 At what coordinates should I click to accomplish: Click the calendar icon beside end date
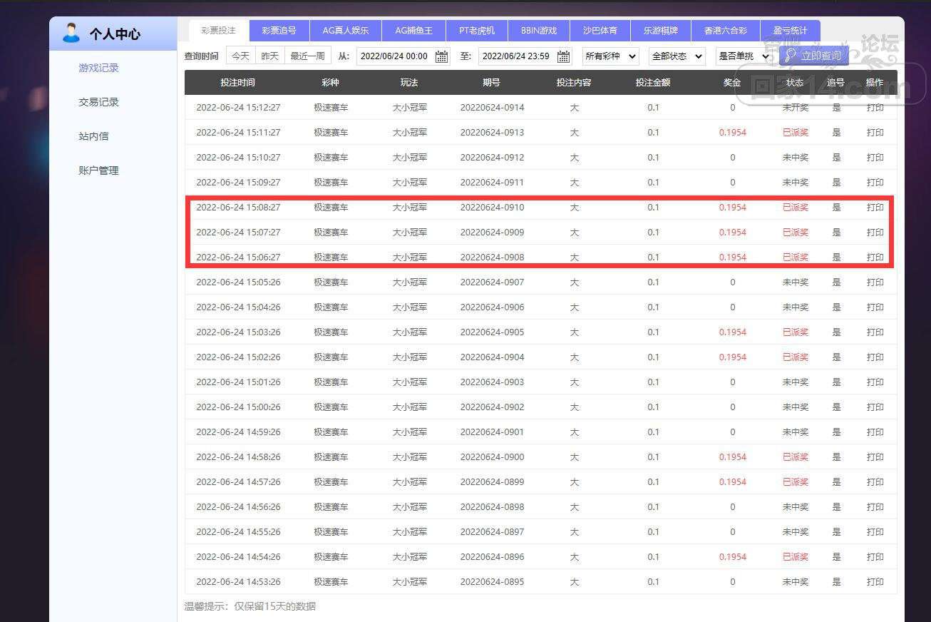pos(563,56)
